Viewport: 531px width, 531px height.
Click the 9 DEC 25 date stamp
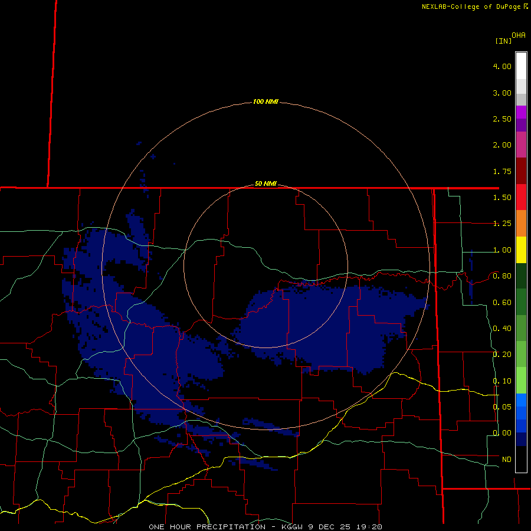(329, 527)
